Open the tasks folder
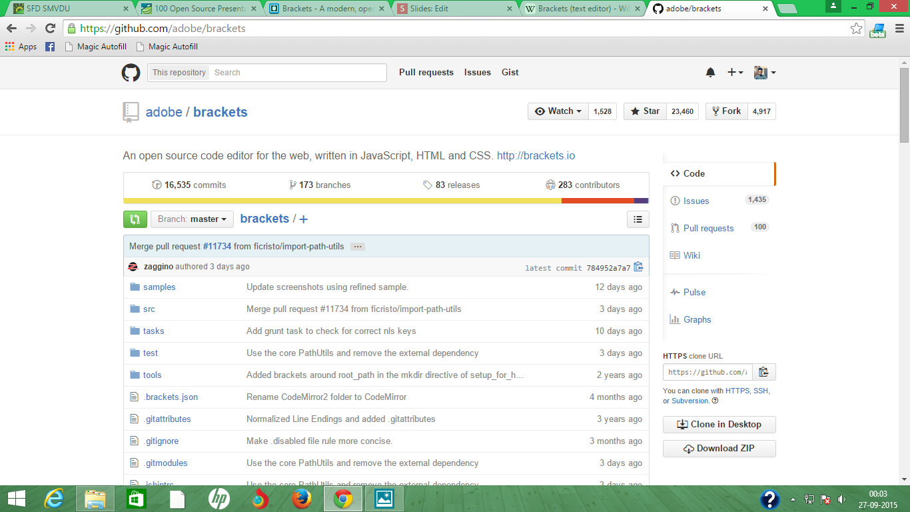Viewport: 910px width, 512px height. (x=153, y=331)
